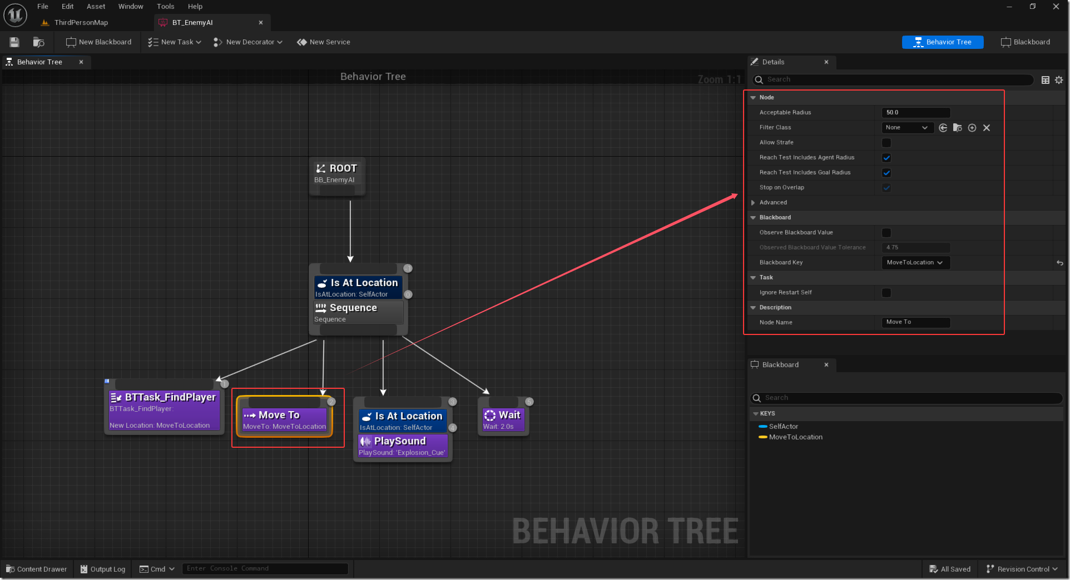The height and width of the screenshot is (580, 1070).
Task: Enable Observe Blackboard Value checkbox
Action: point(886,233)
